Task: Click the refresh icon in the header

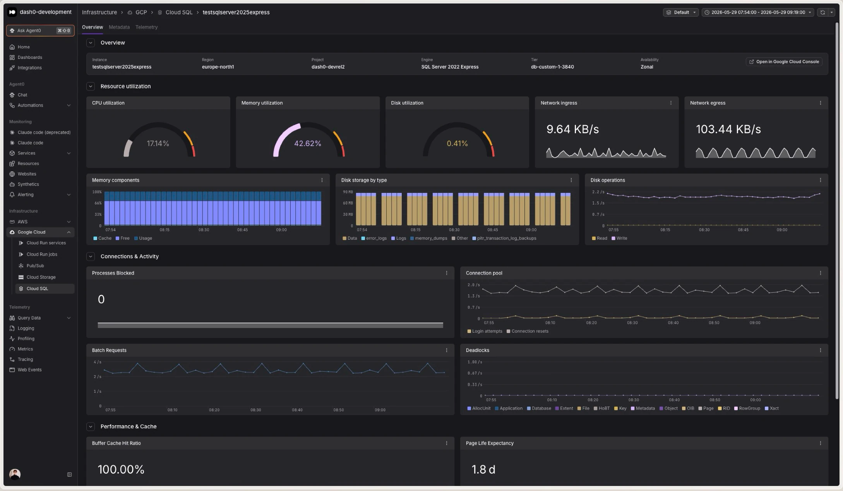Action: tap(822, 12)
